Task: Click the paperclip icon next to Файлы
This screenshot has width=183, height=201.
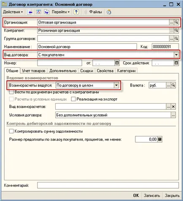Action: click(x=86, y=12)
